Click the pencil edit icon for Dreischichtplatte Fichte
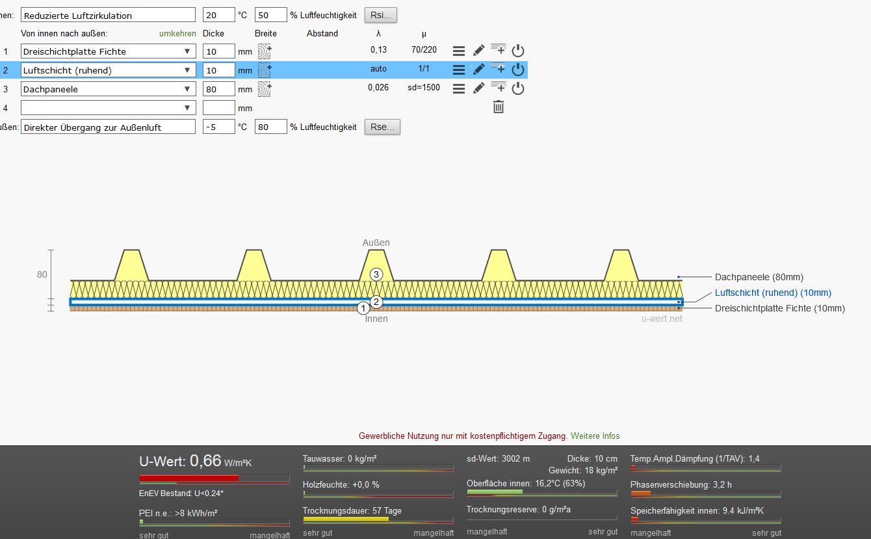 [478, 51]
